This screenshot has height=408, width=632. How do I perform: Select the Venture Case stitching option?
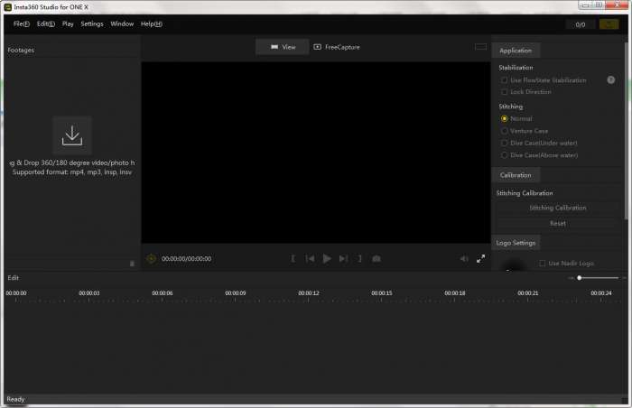coord(505,131)
